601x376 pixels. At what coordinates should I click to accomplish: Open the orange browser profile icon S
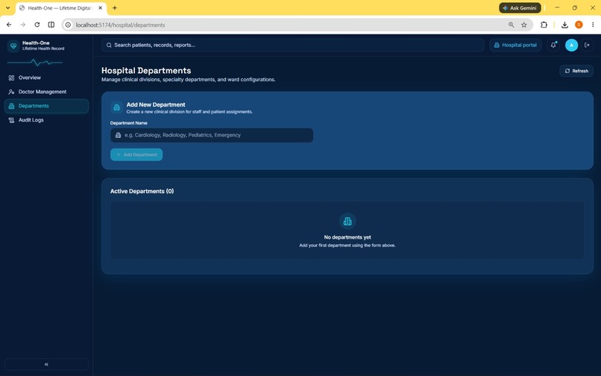coord(579,25)
